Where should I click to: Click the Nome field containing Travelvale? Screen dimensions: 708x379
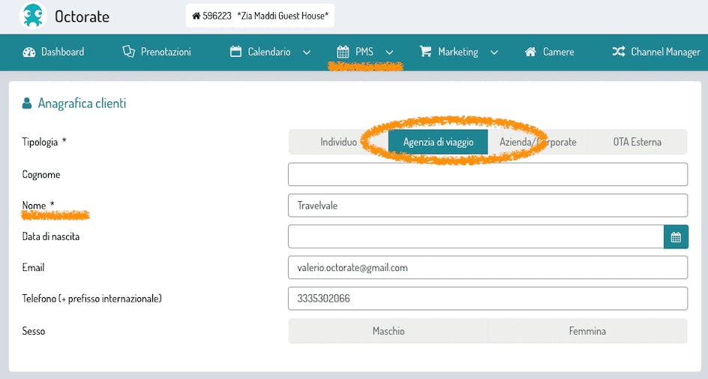coord(487,206)
